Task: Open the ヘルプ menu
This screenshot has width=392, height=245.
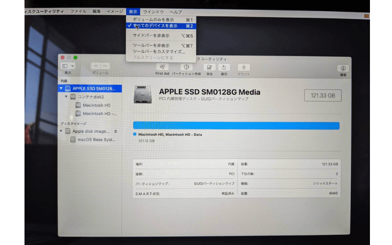Action: tap(176, 12)
